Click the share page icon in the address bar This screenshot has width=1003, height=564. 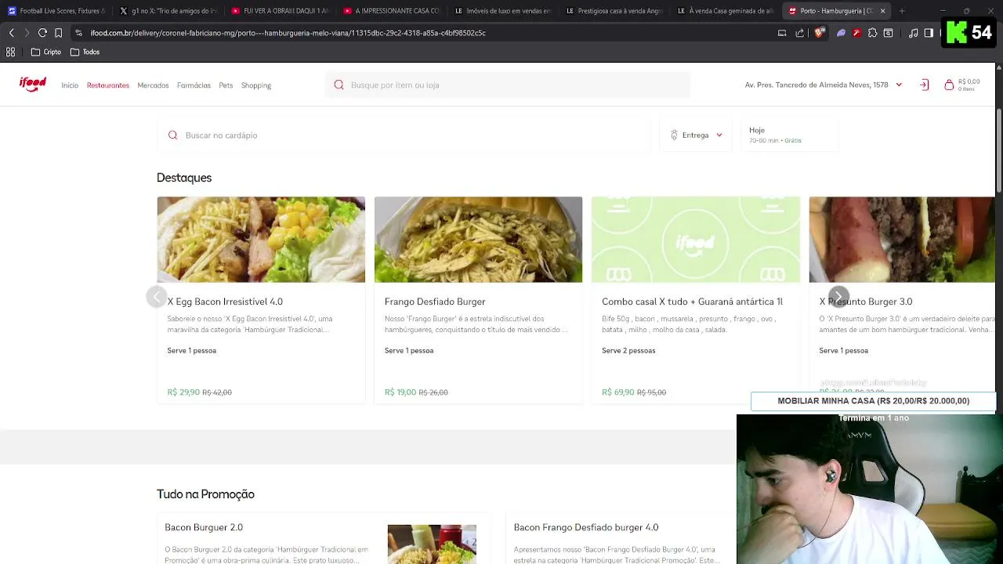[x=800, y=33]
